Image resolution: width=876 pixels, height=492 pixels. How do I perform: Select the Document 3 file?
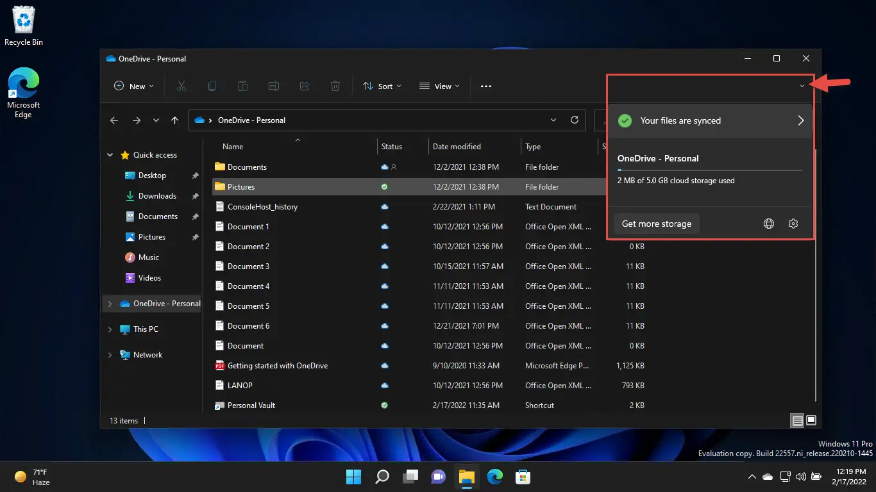[x=248, y=266]
